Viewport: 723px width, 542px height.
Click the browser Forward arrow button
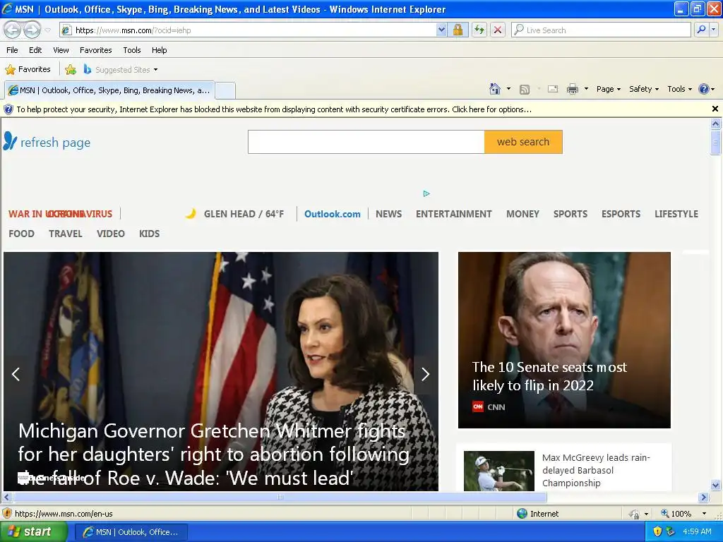(32, 30)
